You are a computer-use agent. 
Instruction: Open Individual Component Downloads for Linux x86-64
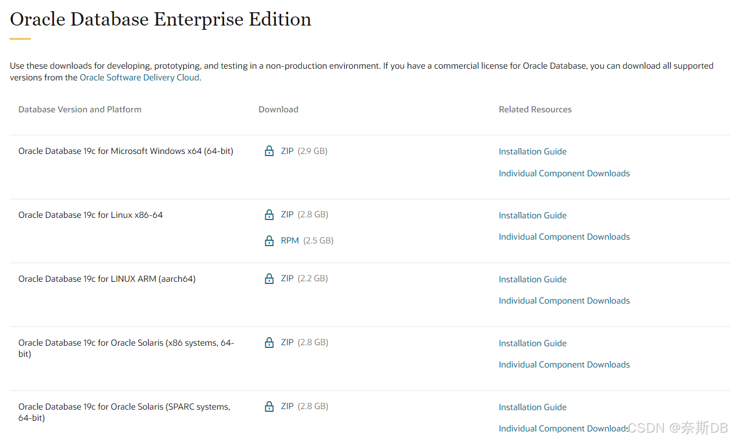(564, 237)
